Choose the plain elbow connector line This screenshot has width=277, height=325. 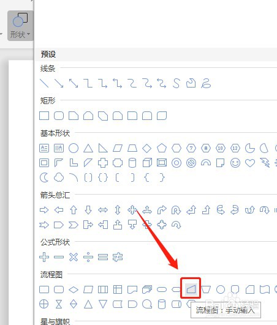pos(88,83)
